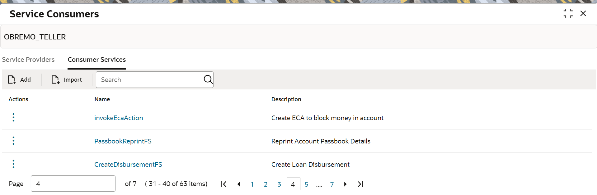Click the Import document icon
This screenshot has width=597, height=195.
pos(55,80)
